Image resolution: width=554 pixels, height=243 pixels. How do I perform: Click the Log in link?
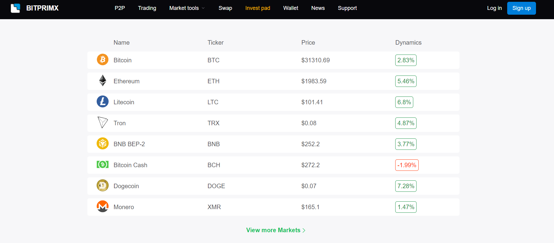tap(494, 8)
